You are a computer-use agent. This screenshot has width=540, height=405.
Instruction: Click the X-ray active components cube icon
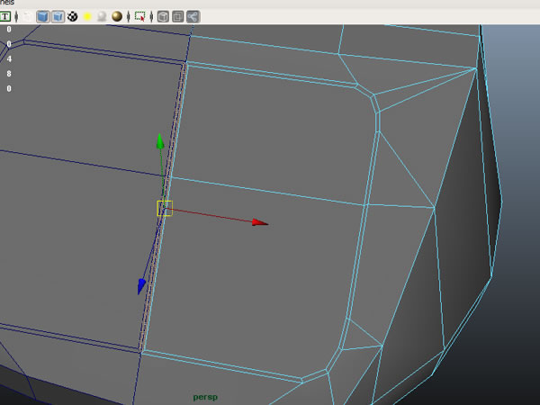(x=178, y=16)
